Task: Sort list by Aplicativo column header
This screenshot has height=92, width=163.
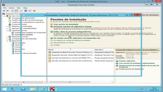Action: (104, 50)
